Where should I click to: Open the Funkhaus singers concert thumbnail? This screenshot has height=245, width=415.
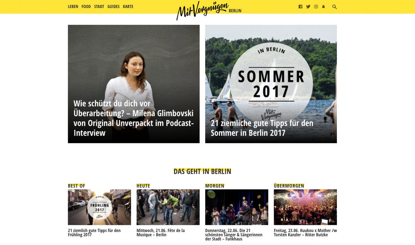point(237,207)
